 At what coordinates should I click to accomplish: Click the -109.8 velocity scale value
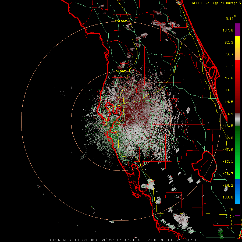tap(227, 197)
